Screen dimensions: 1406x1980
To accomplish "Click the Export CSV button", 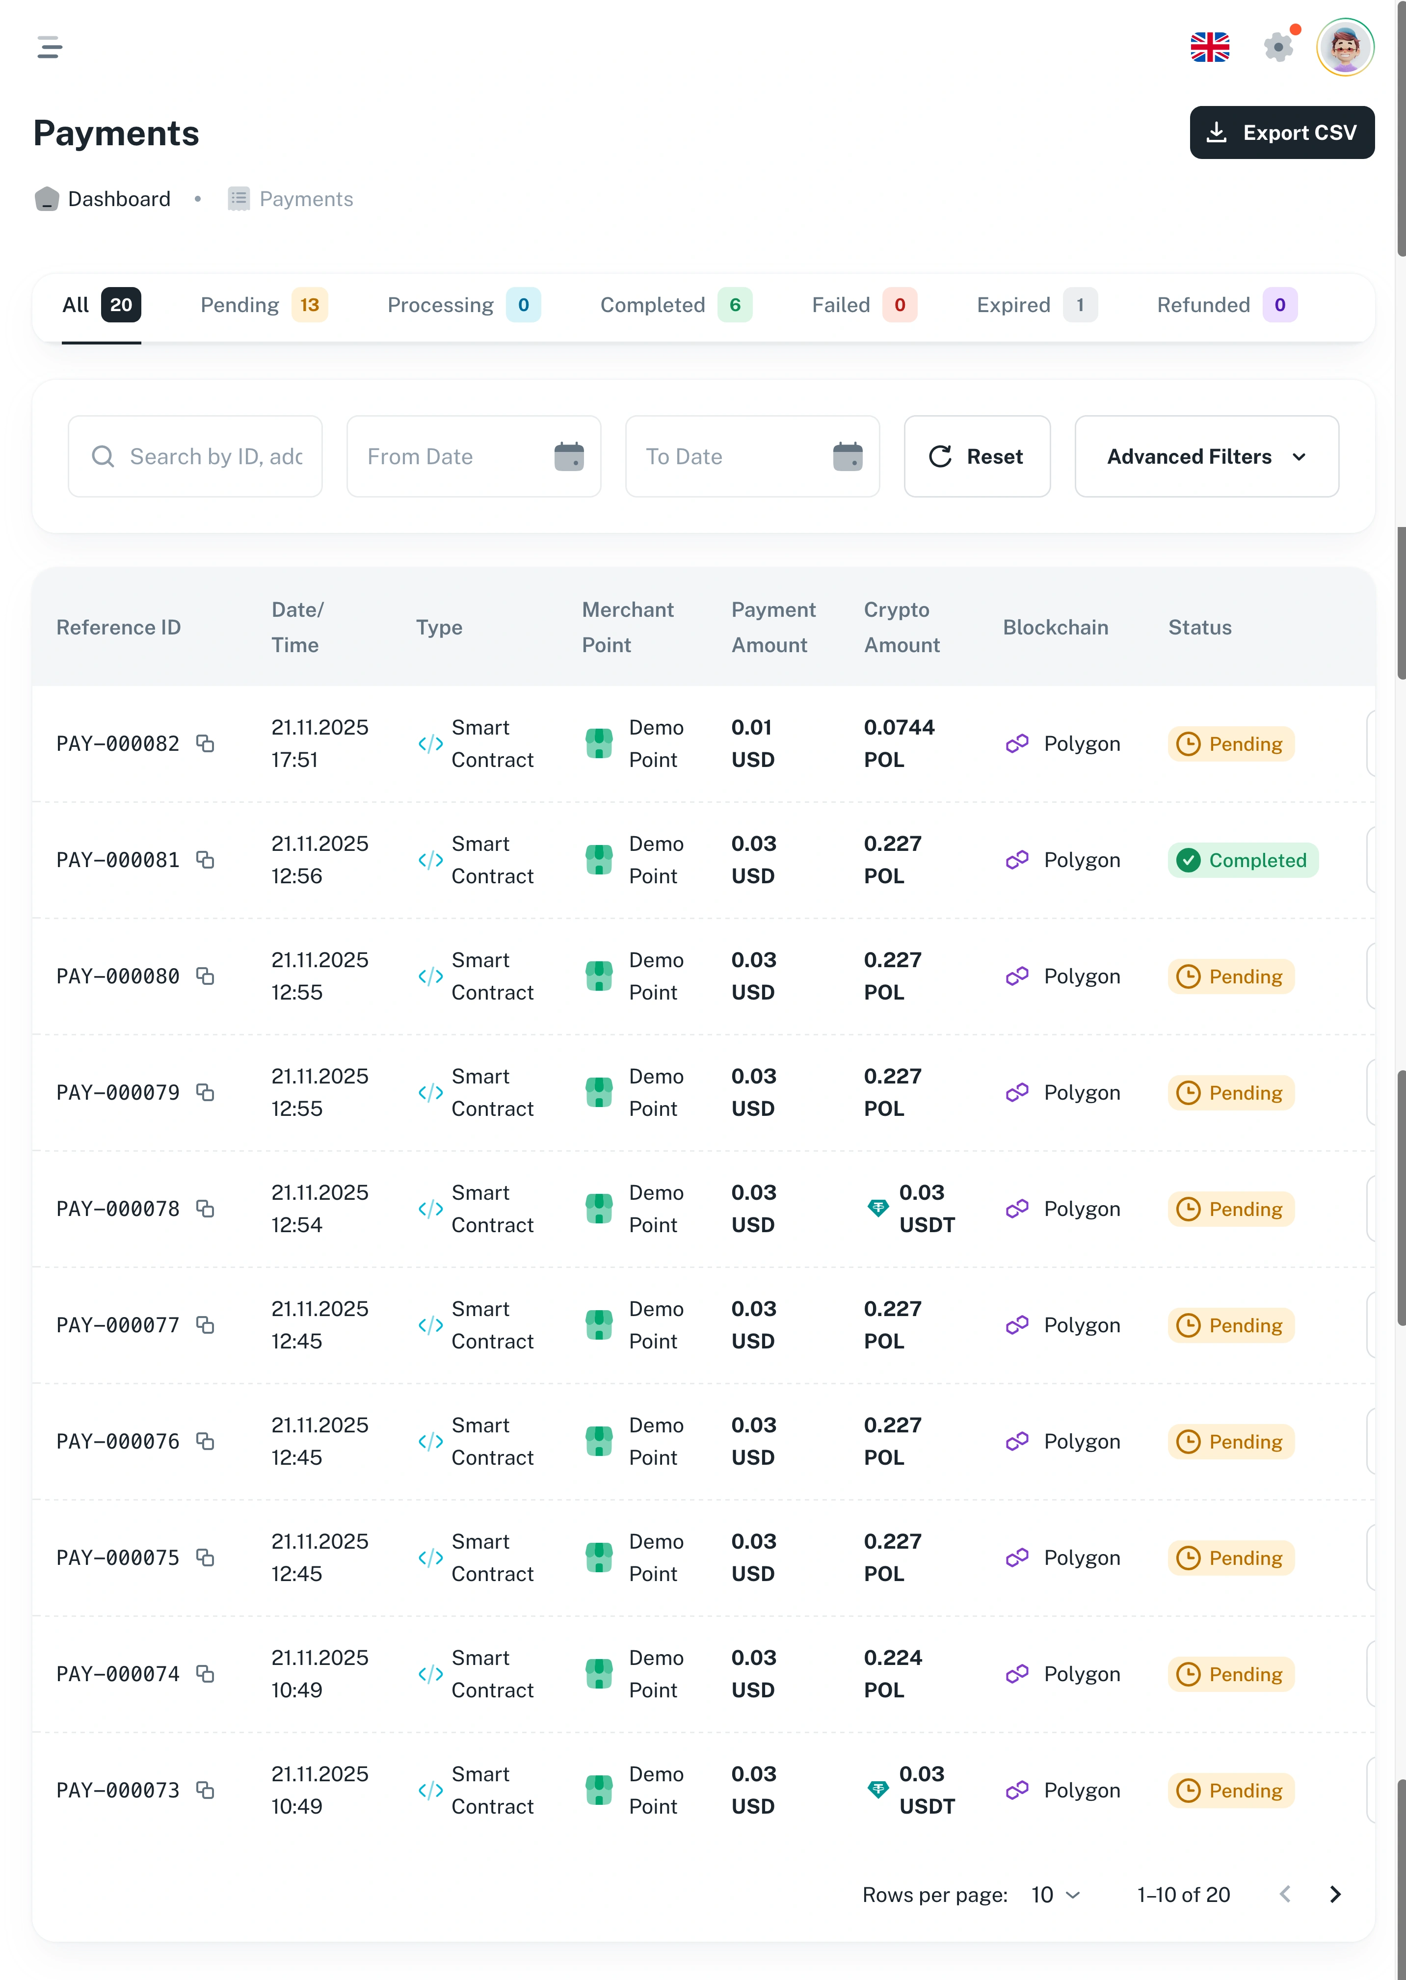I will click(x=1281, y=132).
